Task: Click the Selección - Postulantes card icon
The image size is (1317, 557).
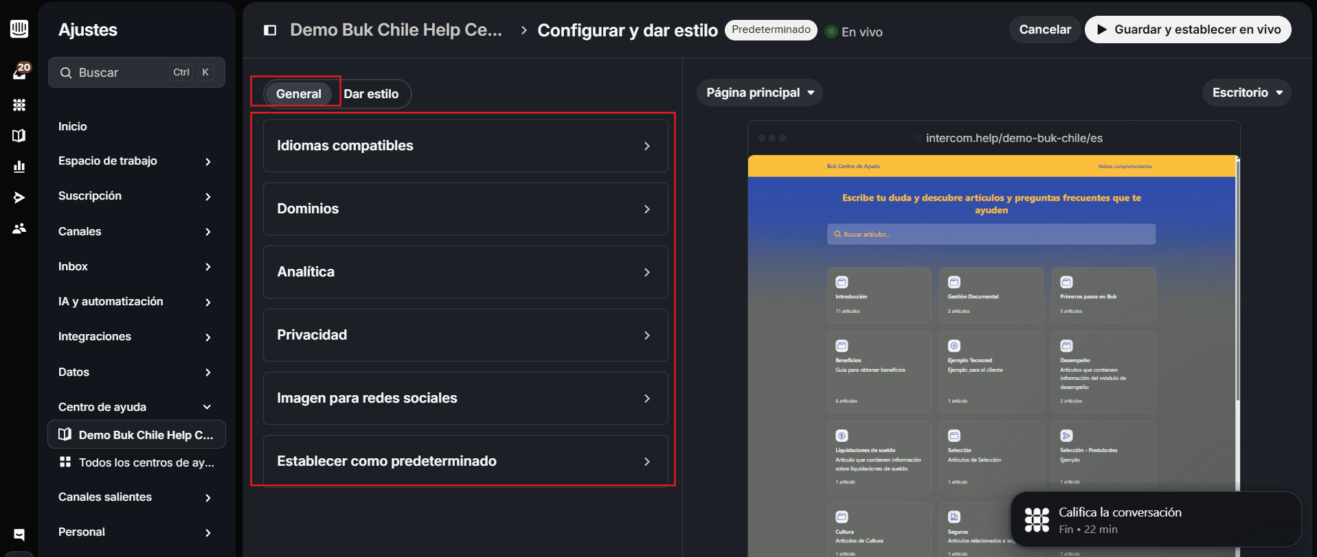Action: (1066, 436)
